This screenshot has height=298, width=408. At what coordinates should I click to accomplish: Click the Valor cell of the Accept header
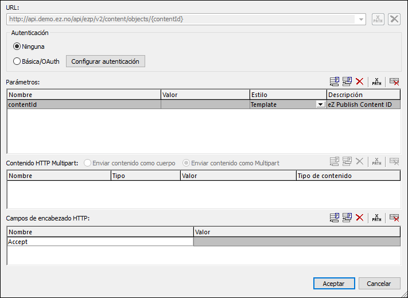pyautogui.click(x=297, y=242)
